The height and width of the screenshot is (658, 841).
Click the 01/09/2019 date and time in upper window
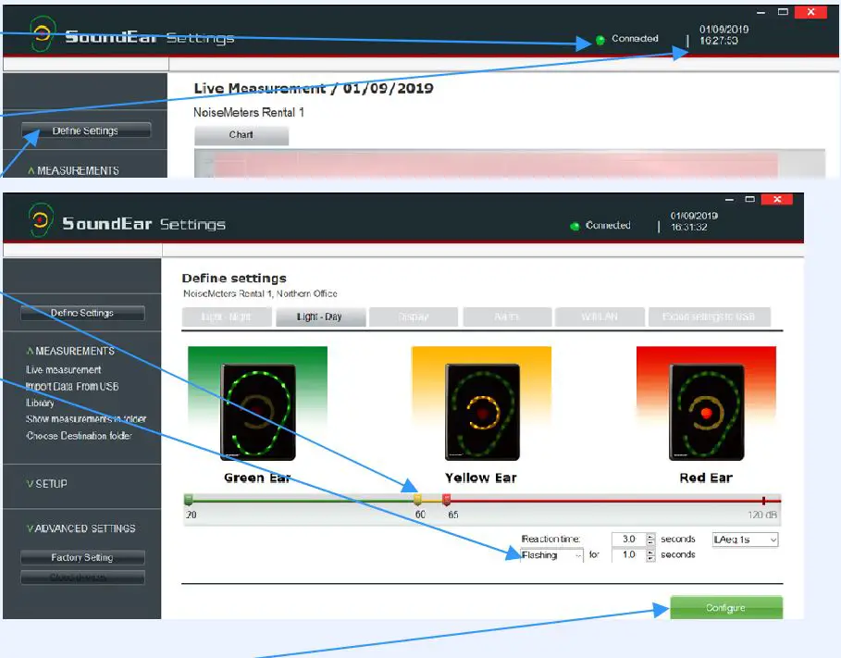tap(724, 35)
